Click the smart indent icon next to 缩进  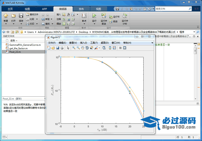pos(64,24)
